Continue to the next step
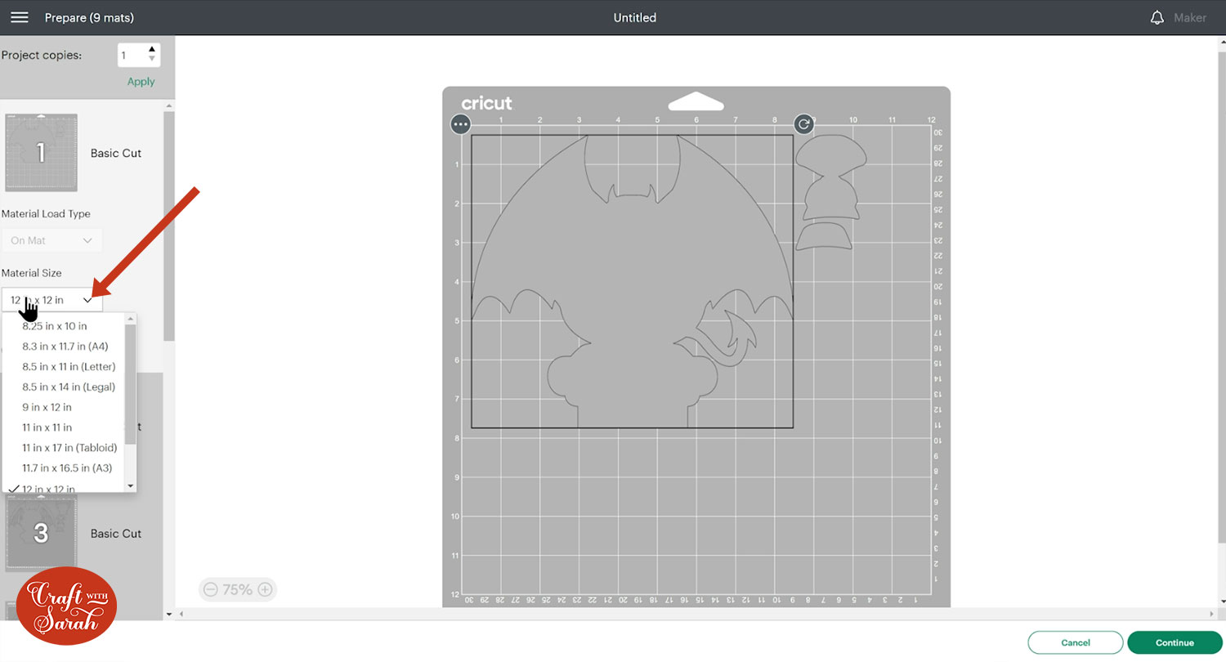The image size is (1226, 662). (1175, 642)
